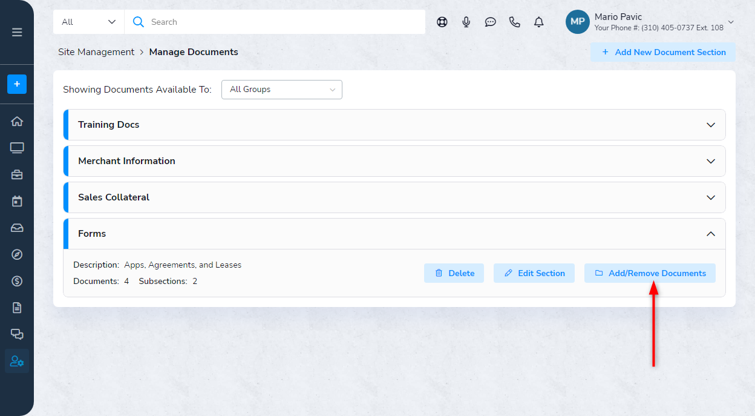Screen dimensions: 755x416
Task: Click the description 'Apps, Agreements, and Leases'
Action: [x=183, y=265]
